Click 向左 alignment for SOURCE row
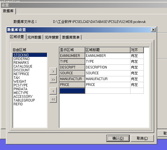167x150 pixels. coord(137,73)
